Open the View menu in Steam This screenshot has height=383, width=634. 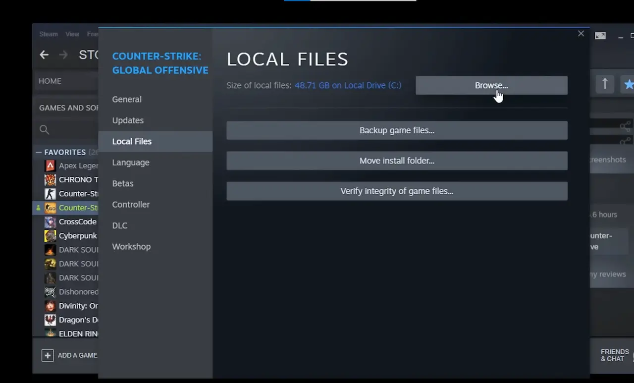(x=72, y=34)
